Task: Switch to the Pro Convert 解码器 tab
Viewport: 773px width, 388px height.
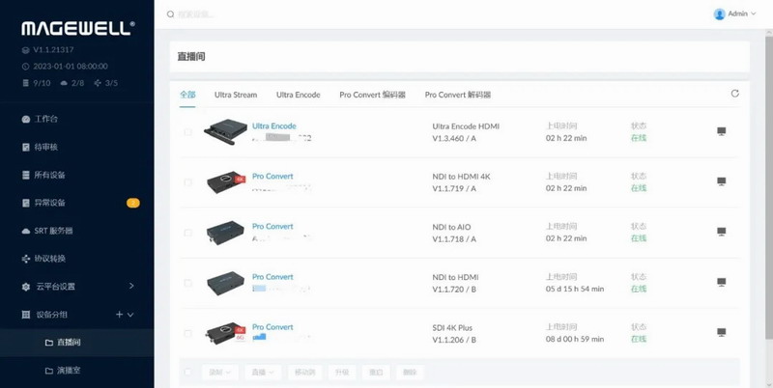Action: pos(458,95)
